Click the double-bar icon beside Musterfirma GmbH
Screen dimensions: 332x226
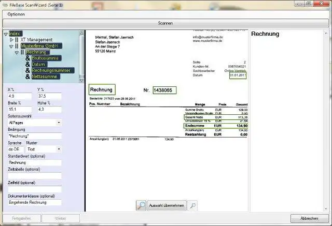[17, 46]
